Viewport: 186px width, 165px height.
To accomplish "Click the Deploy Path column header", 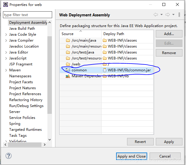I will [127, 34].
